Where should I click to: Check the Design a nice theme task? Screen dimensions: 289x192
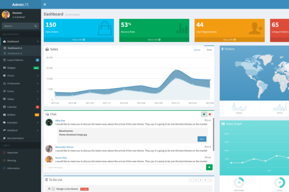click(x=53, y=189)
